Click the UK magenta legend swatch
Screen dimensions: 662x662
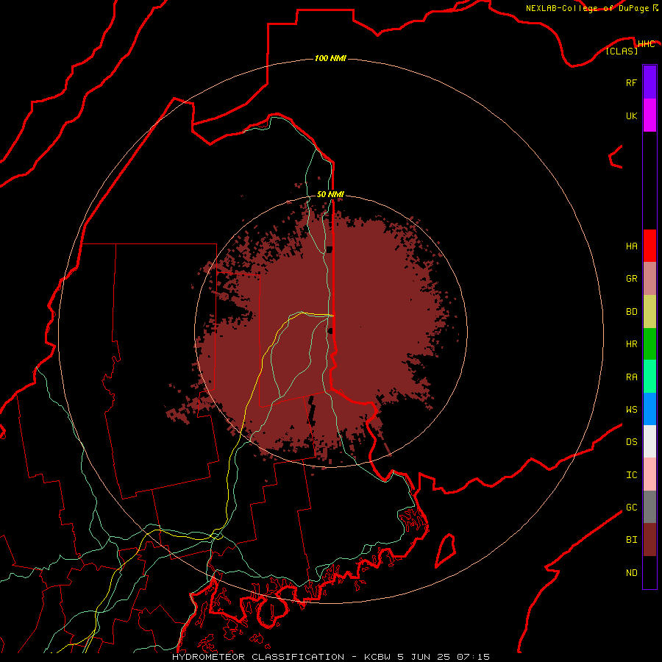649,115
